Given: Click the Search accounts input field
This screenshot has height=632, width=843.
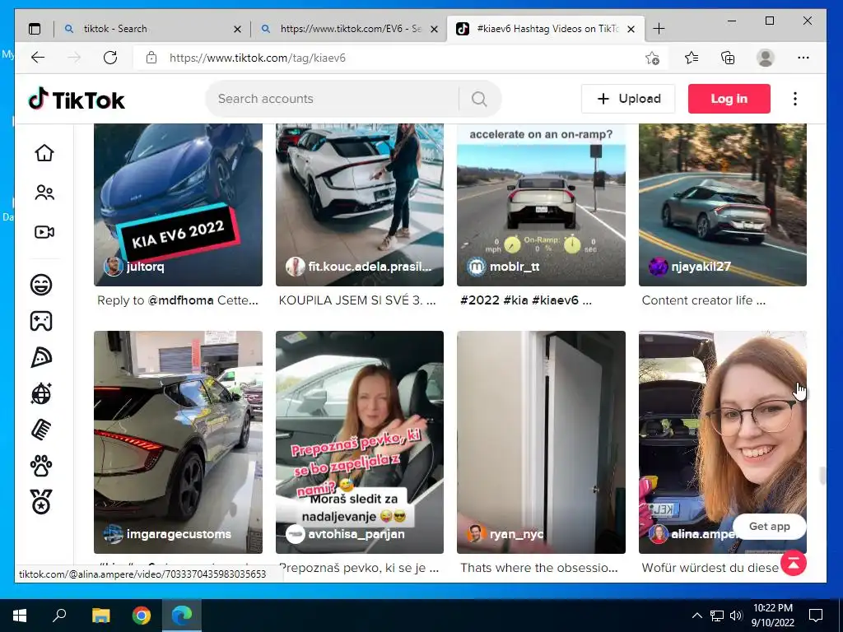Looking at the screenshot, I should point(333,99).
